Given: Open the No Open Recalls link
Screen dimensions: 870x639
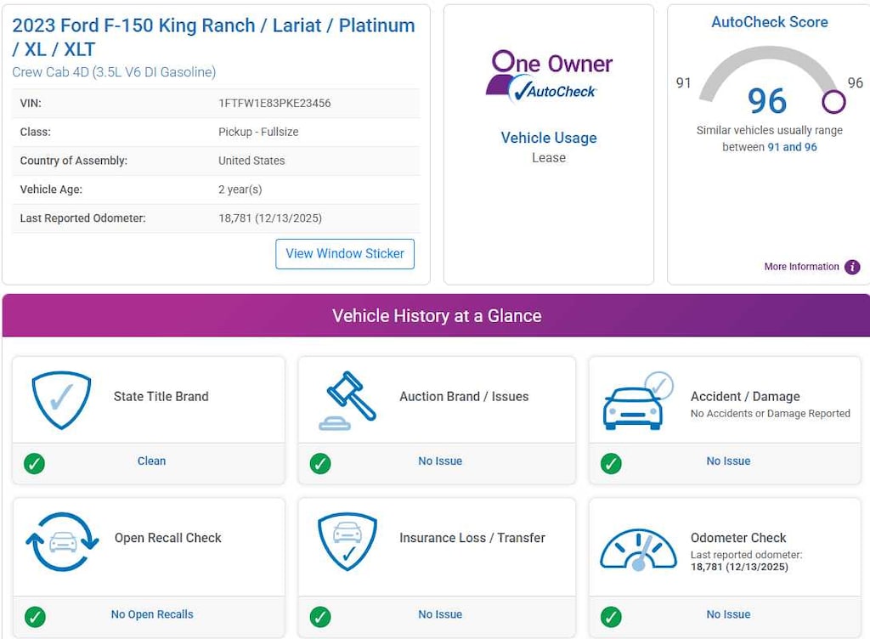Looking at the screenshot, I should (152, 614).
